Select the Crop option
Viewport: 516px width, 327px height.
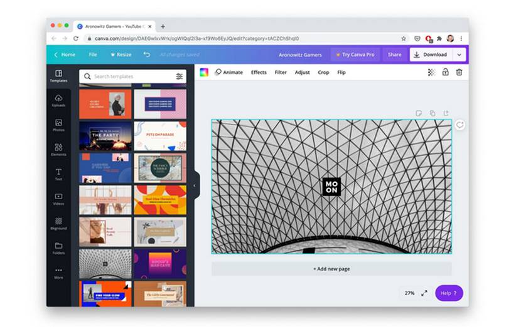[x=323, y=72]
